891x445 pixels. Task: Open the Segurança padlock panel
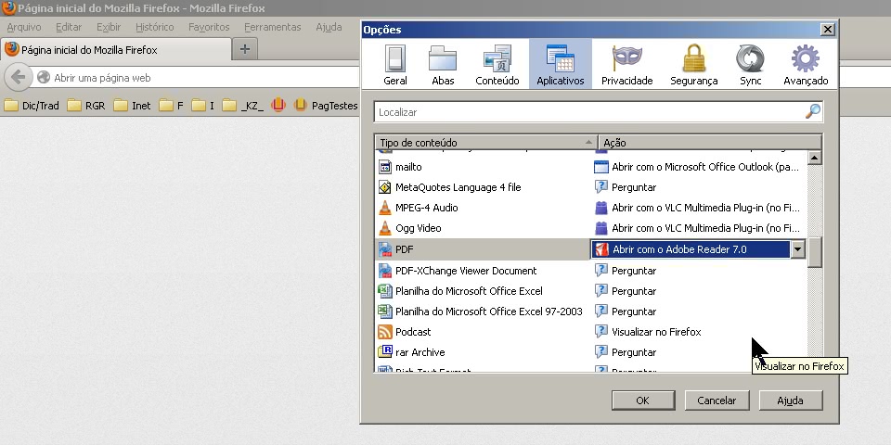(x=693, y=65)
